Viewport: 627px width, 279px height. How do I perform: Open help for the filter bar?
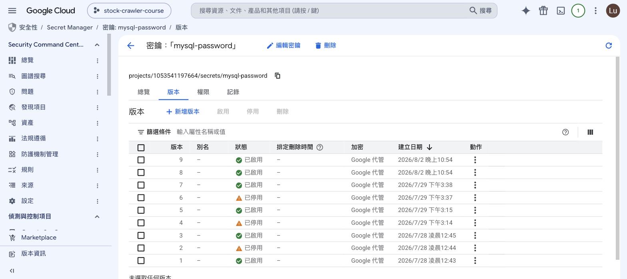pyautogui.click(x=565, y=132)
